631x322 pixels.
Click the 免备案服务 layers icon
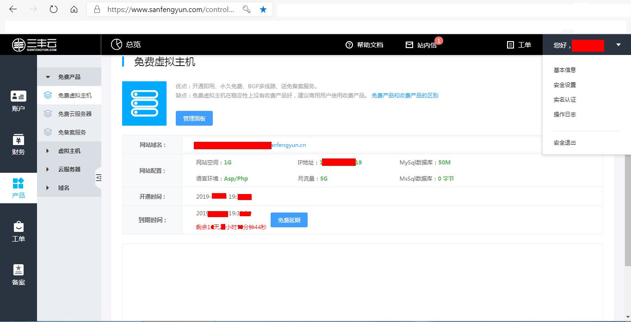48,132
